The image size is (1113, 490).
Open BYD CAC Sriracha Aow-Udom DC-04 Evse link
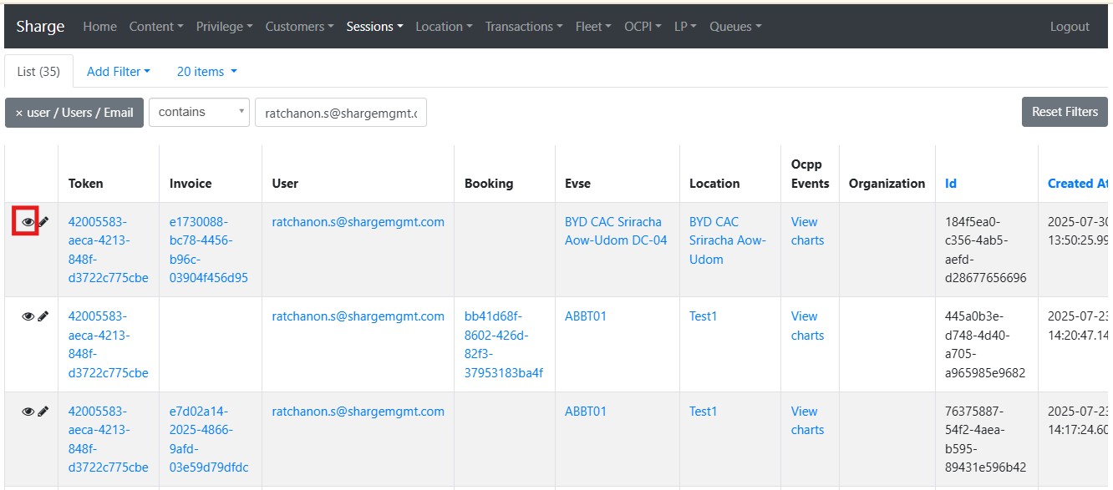[615, 231]
